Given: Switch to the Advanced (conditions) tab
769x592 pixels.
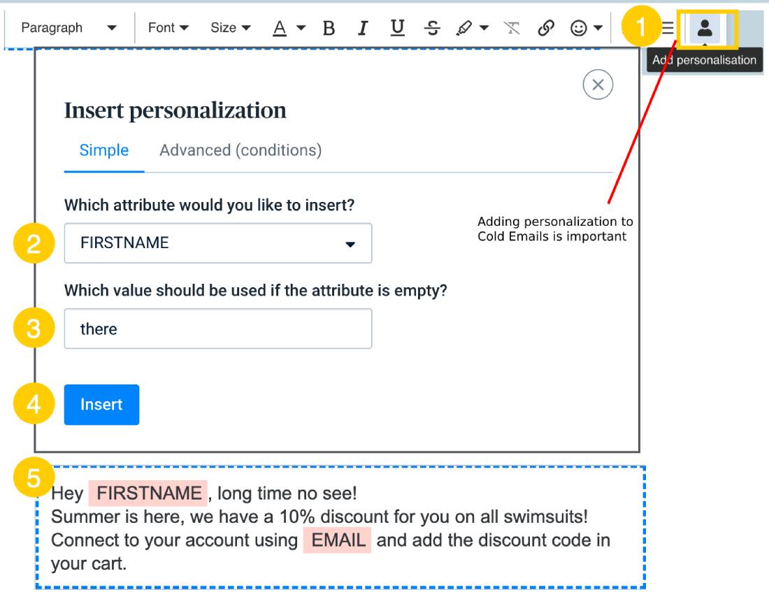Looking at the screenshot, I should (x=240, y=150).
